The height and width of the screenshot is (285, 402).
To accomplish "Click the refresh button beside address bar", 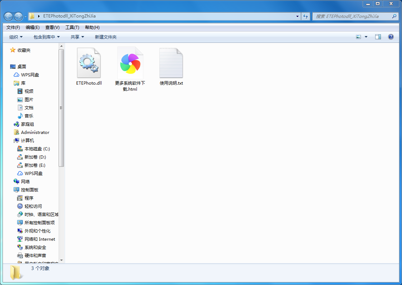I will click(x=306, y=16).
